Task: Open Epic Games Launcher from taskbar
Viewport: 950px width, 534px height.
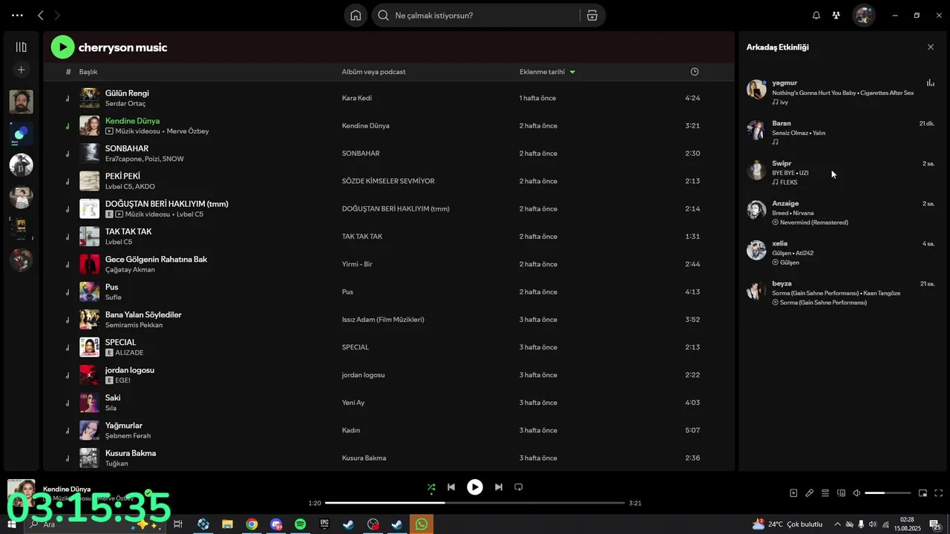Action: pyautogui.click(x=324, y=524)
